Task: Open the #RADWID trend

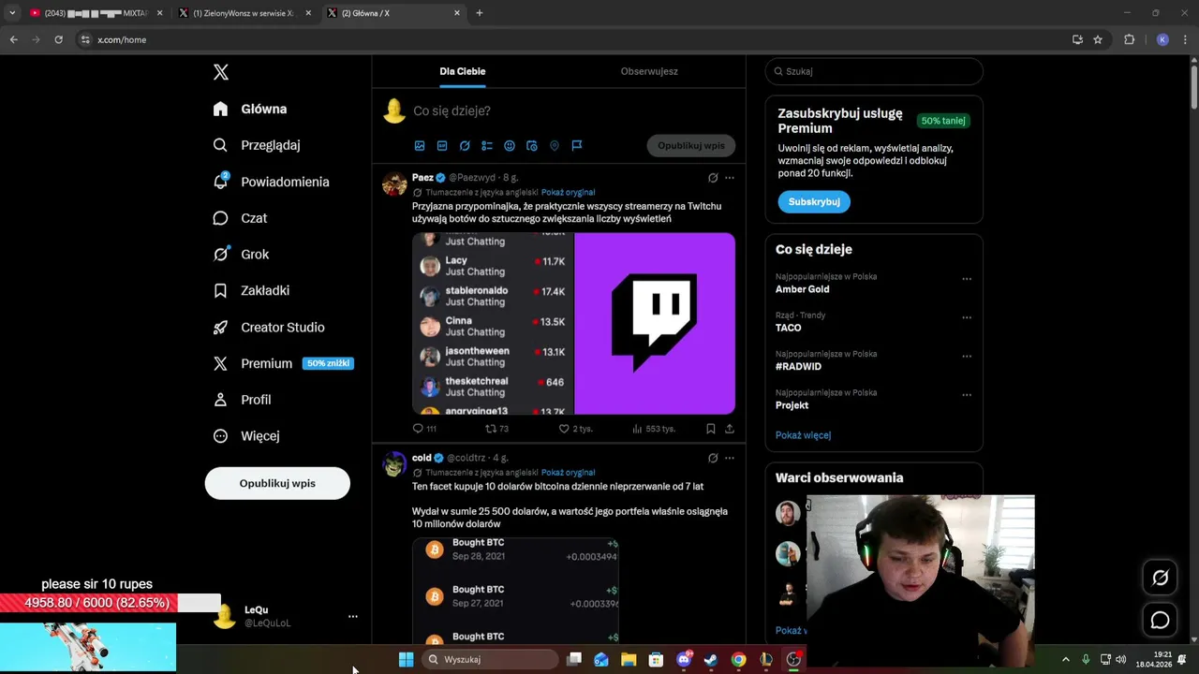Action: coord(798,367)
